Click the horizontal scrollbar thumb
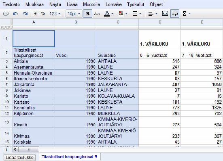The width and height of the screenshot is (223, 161). (29, 149)
